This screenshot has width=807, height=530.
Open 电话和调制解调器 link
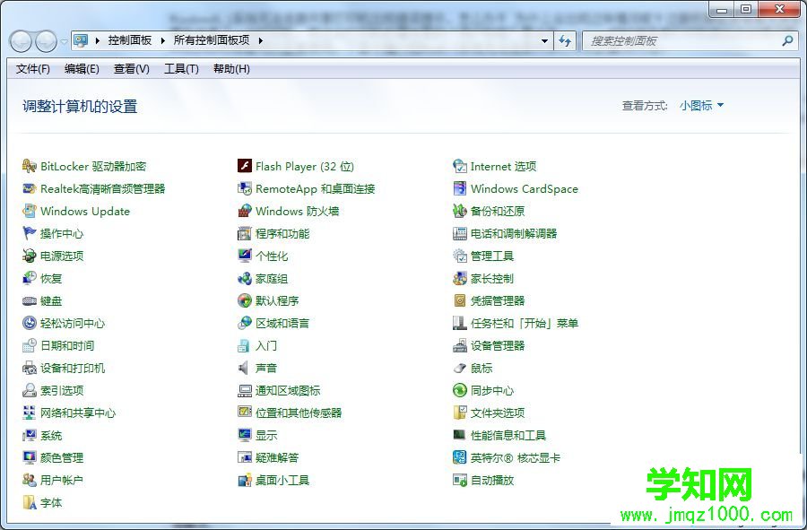click(514, 233)
